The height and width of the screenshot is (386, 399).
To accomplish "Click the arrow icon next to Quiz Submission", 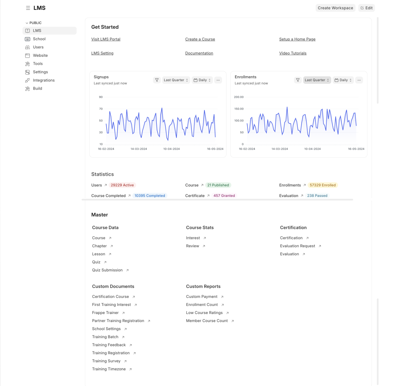I will [128, 270].
